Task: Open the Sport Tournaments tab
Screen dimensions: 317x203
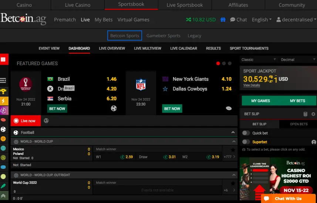Action: click(249, 49)
